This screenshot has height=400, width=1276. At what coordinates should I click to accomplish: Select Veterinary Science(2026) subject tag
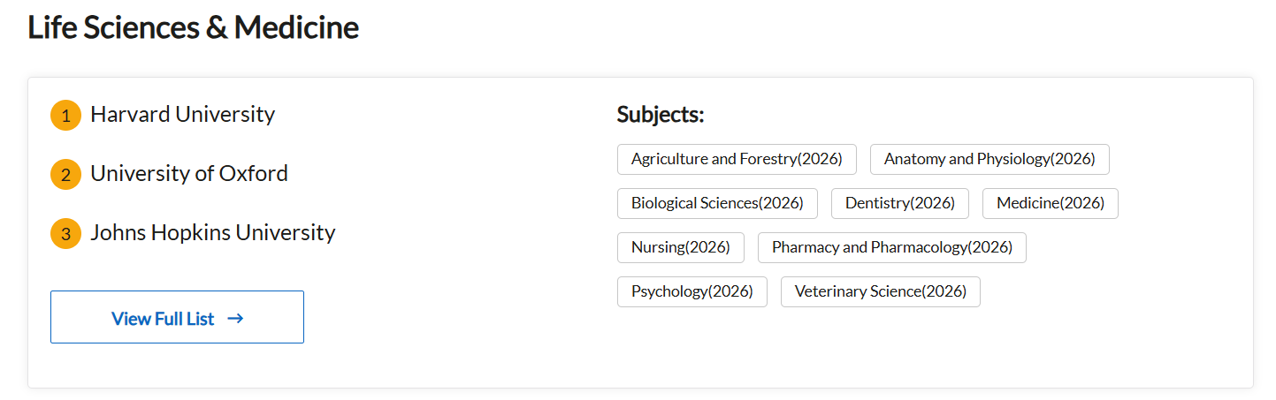[x=880, y=292]
